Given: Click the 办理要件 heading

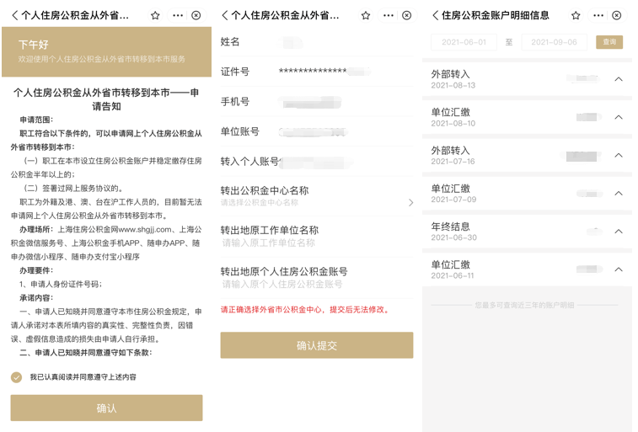Looking at the screenshot, I should (x=36, y=270).
